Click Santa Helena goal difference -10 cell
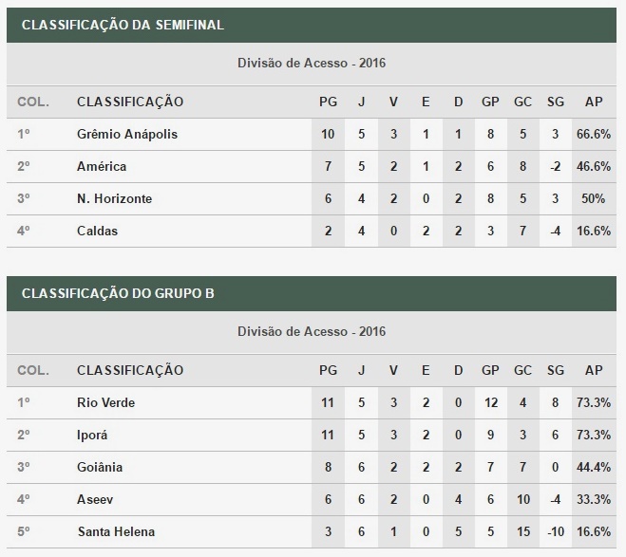This screenshot has width=626, height=557. pos(556,532)
